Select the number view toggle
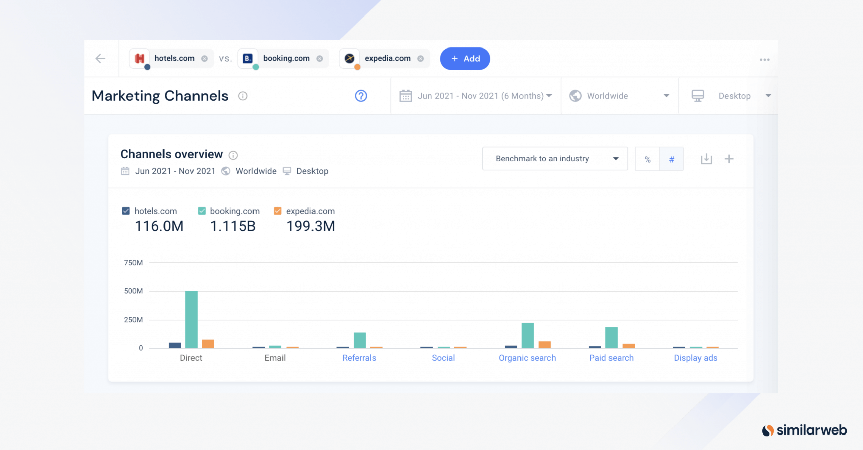This screenshot has width=863, height=450. 672,159
